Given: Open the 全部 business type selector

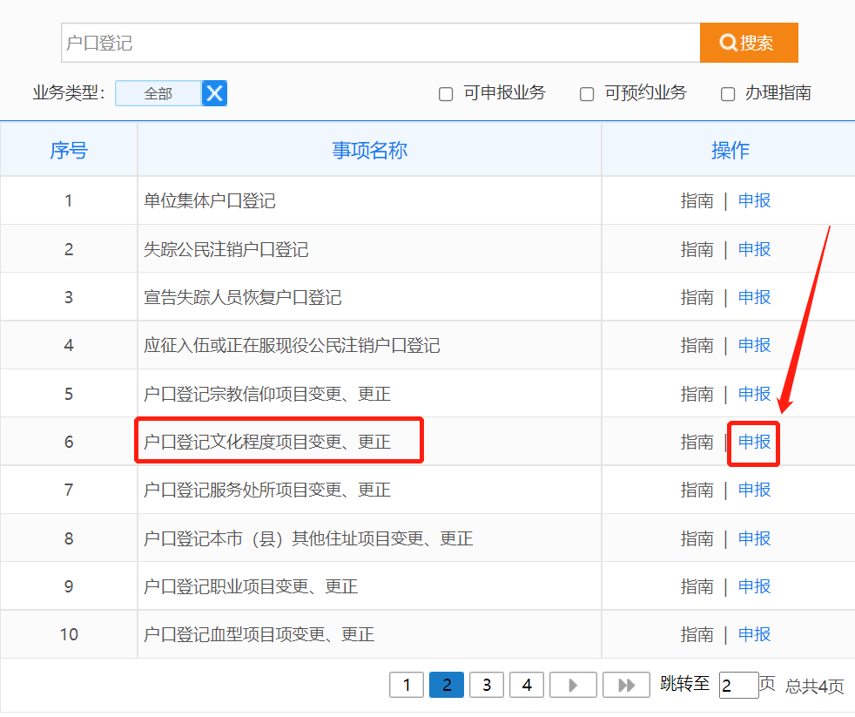Looking at the screenshot, I should point(158,93).
